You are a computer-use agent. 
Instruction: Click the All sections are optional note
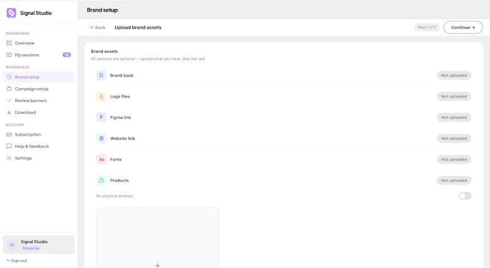pyautogui.click(x=148, y=59)
